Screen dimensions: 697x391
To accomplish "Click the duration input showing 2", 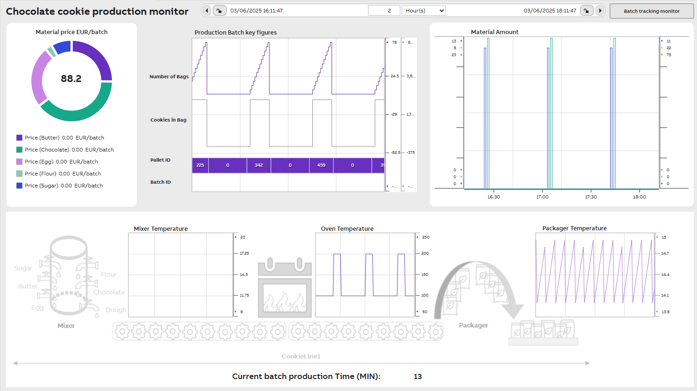I will tap(384, 10).
